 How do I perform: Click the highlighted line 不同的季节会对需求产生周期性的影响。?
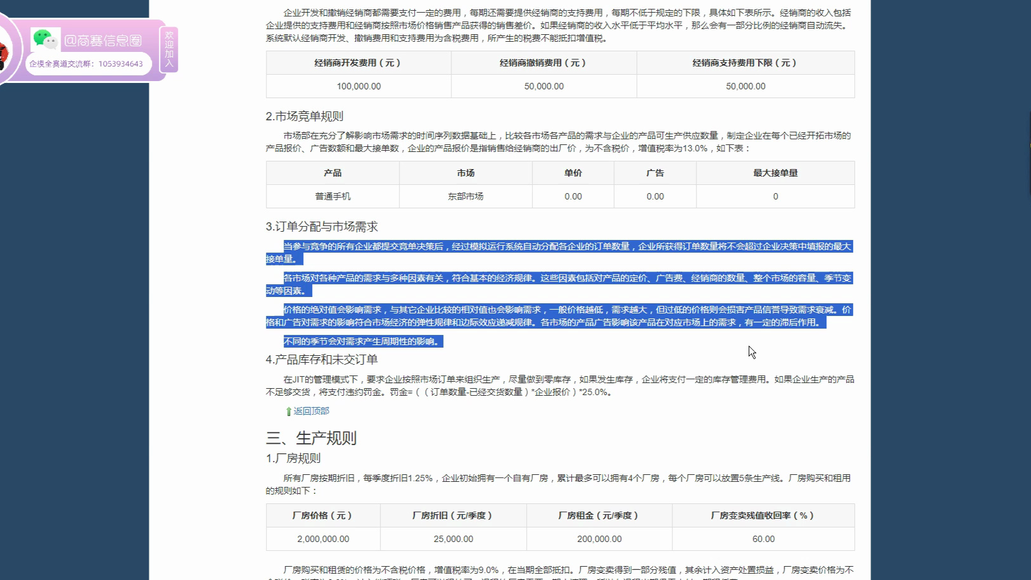tap(363, 341)
